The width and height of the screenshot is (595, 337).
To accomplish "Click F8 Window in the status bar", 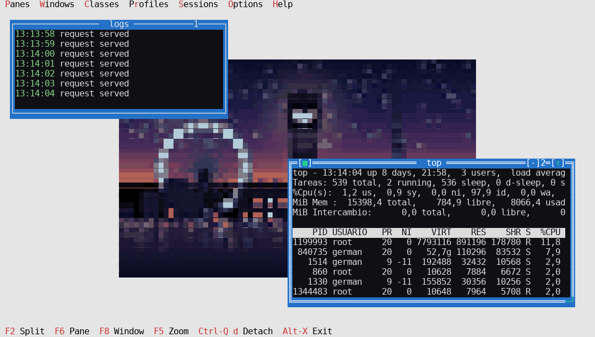I will pos(121,331).
